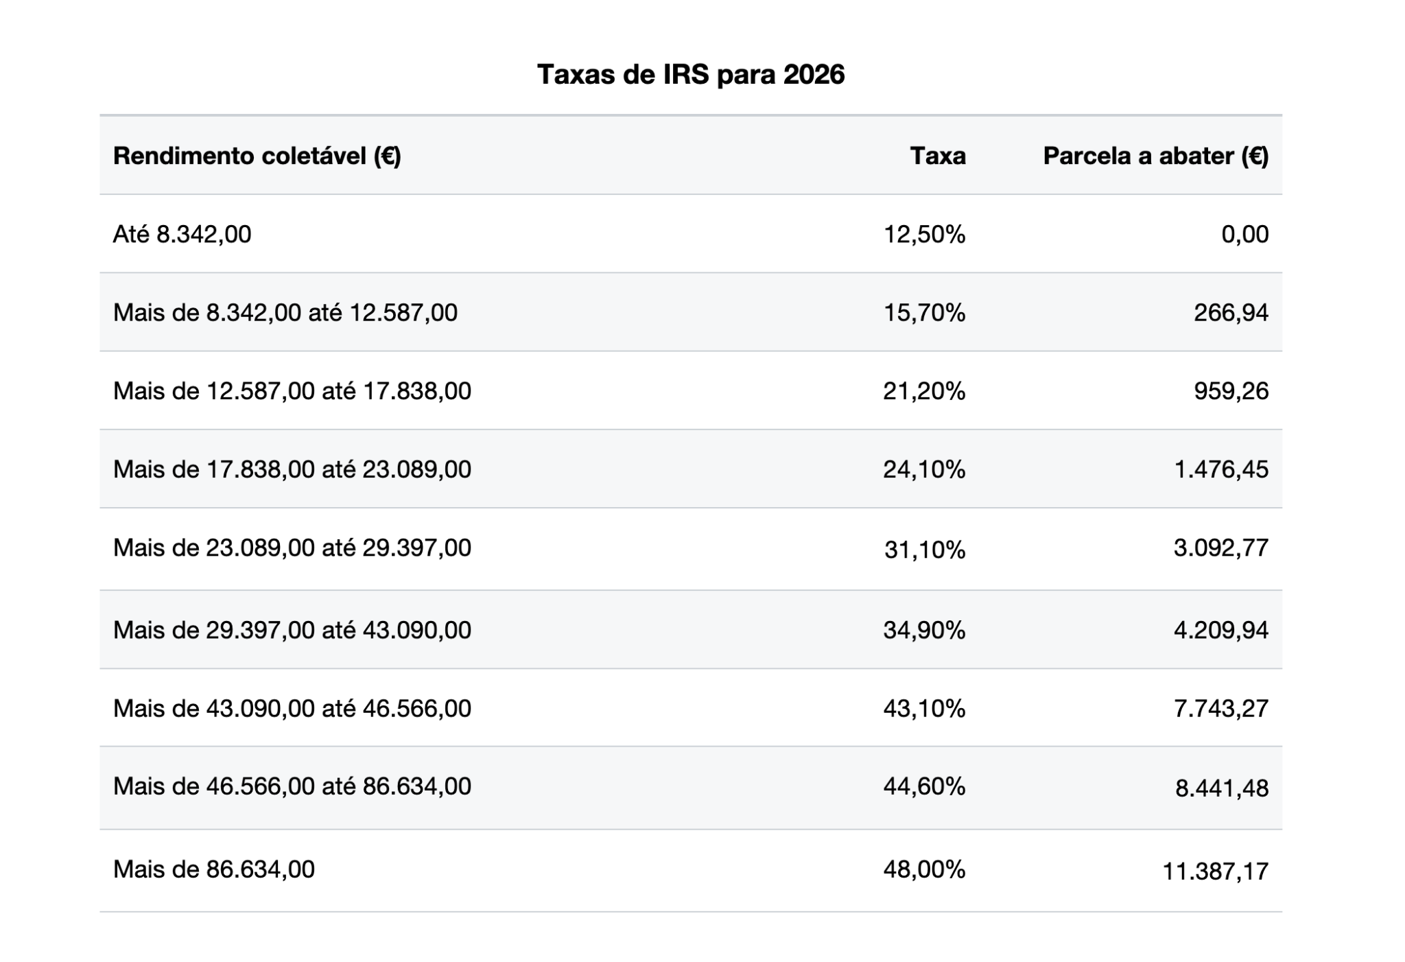Click the 1.476,45 deduction amount
The width and height of the screenshot is (1405, 962).
coord(1221,469)
